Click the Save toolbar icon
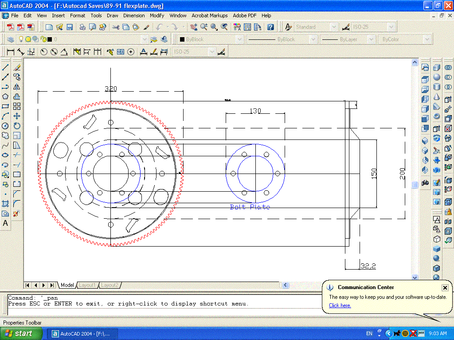Image resolution: width=454 pixels, height=340 pixels. (70, 27)
